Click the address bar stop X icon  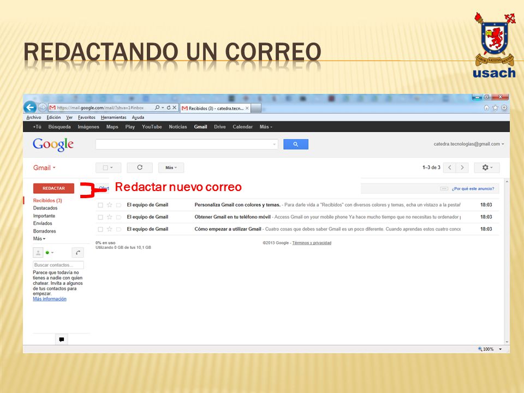(174, 108)
